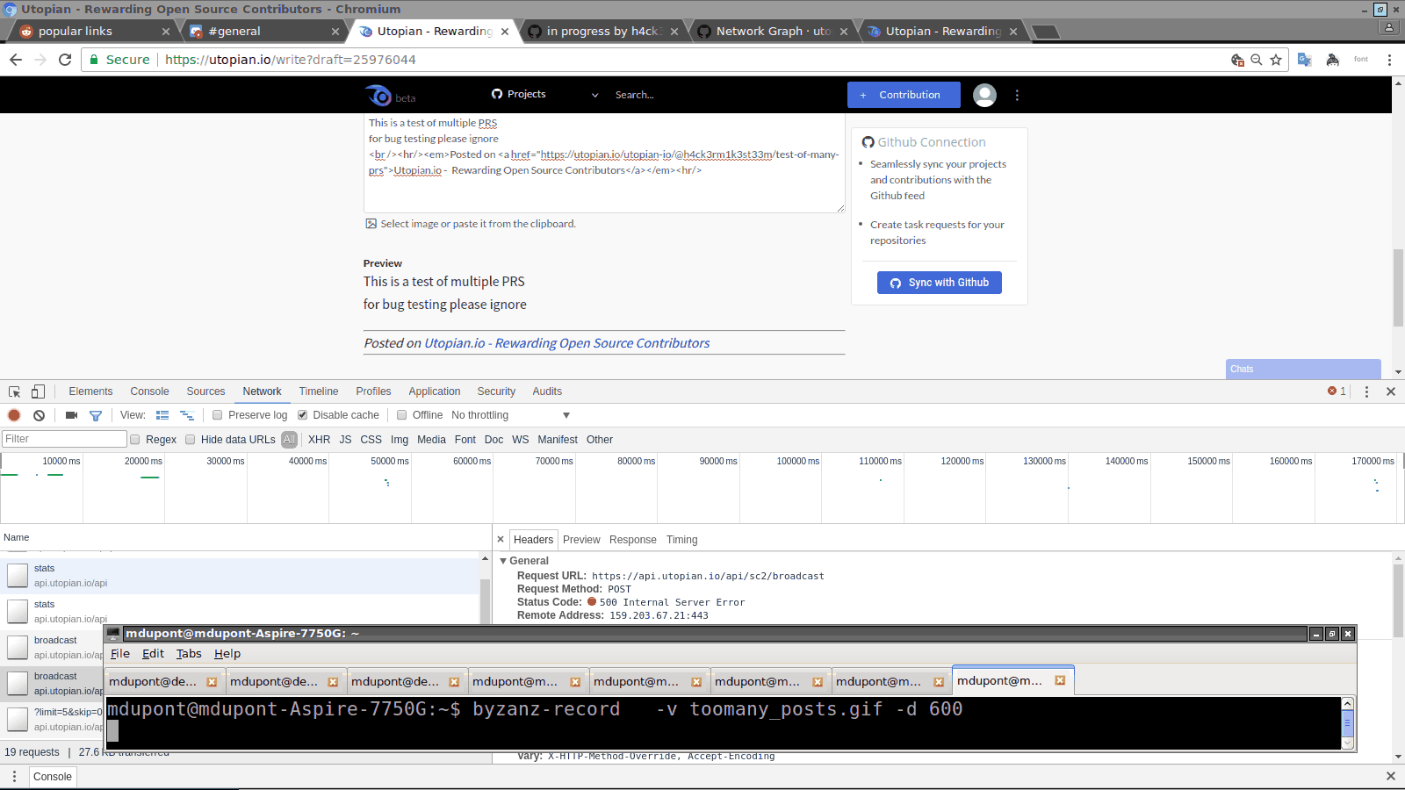Switch to the Network Graph browser tab
Viewport: 1405px width, 790px height.
point(773,32)
